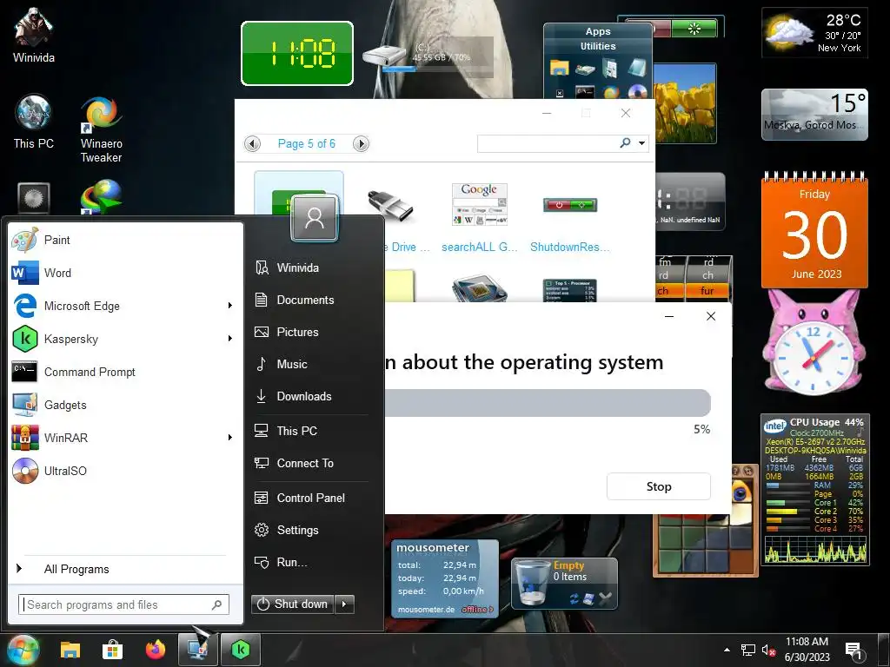Select Connect To in the Start menu
This screenshot has height=667, width=890.
pyautogui.click(x=305, y=464)
